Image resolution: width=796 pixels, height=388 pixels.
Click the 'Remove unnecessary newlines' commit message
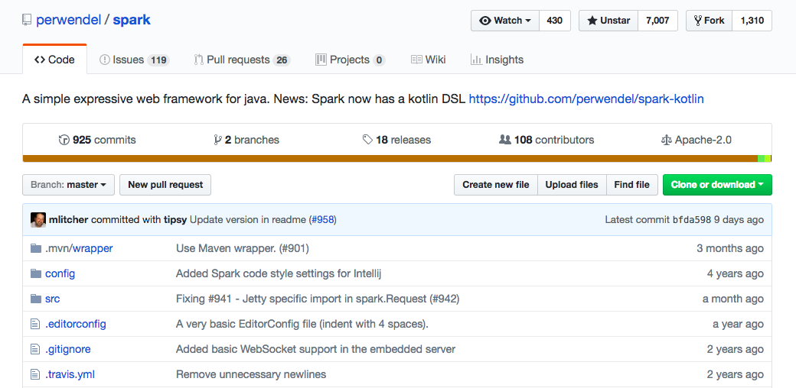[x=251, y=374]
